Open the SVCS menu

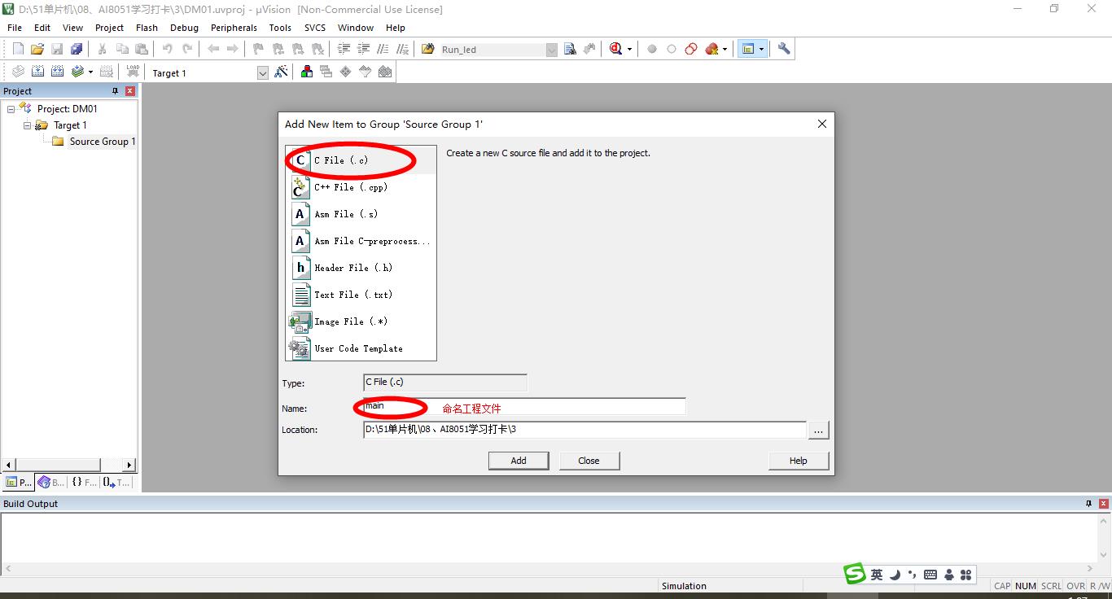(x=314, y=27)
